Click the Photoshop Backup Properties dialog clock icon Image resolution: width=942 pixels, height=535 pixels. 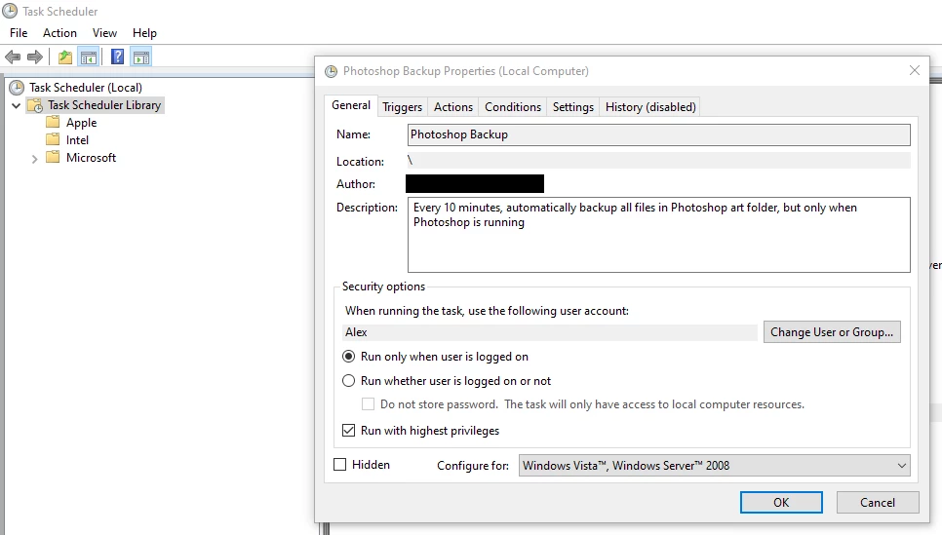pos(331,71)
